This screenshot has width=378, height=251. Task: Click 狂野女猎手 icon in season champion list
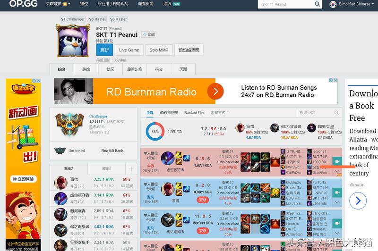61,245
